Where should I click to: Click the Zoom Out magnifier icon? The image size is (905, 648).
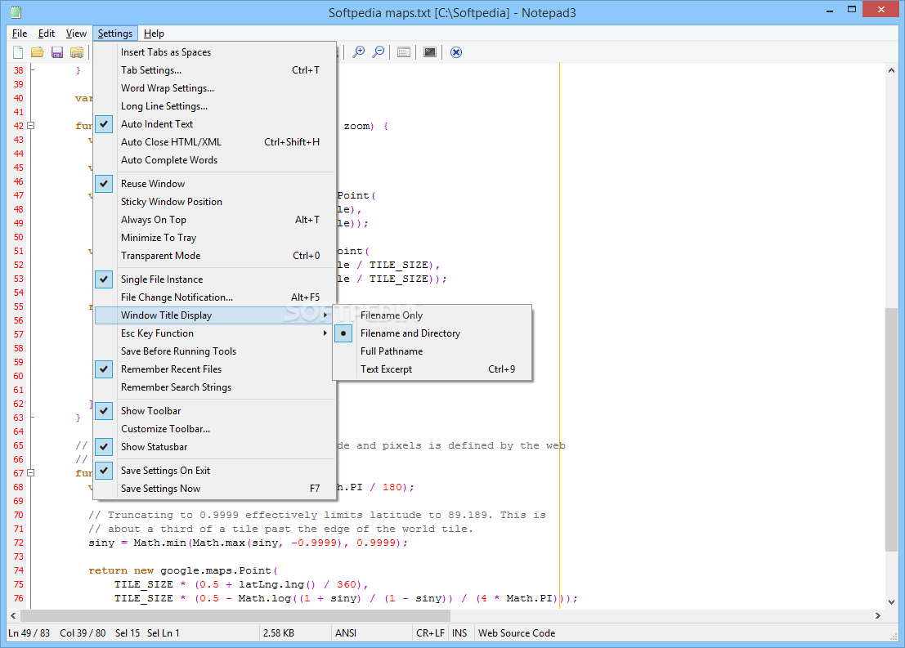pos(378,52)
